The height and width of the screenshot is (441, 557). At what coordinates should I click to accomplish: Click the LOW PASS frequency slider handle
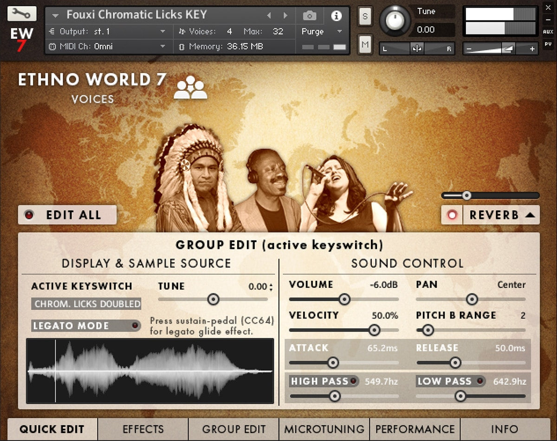460,396
